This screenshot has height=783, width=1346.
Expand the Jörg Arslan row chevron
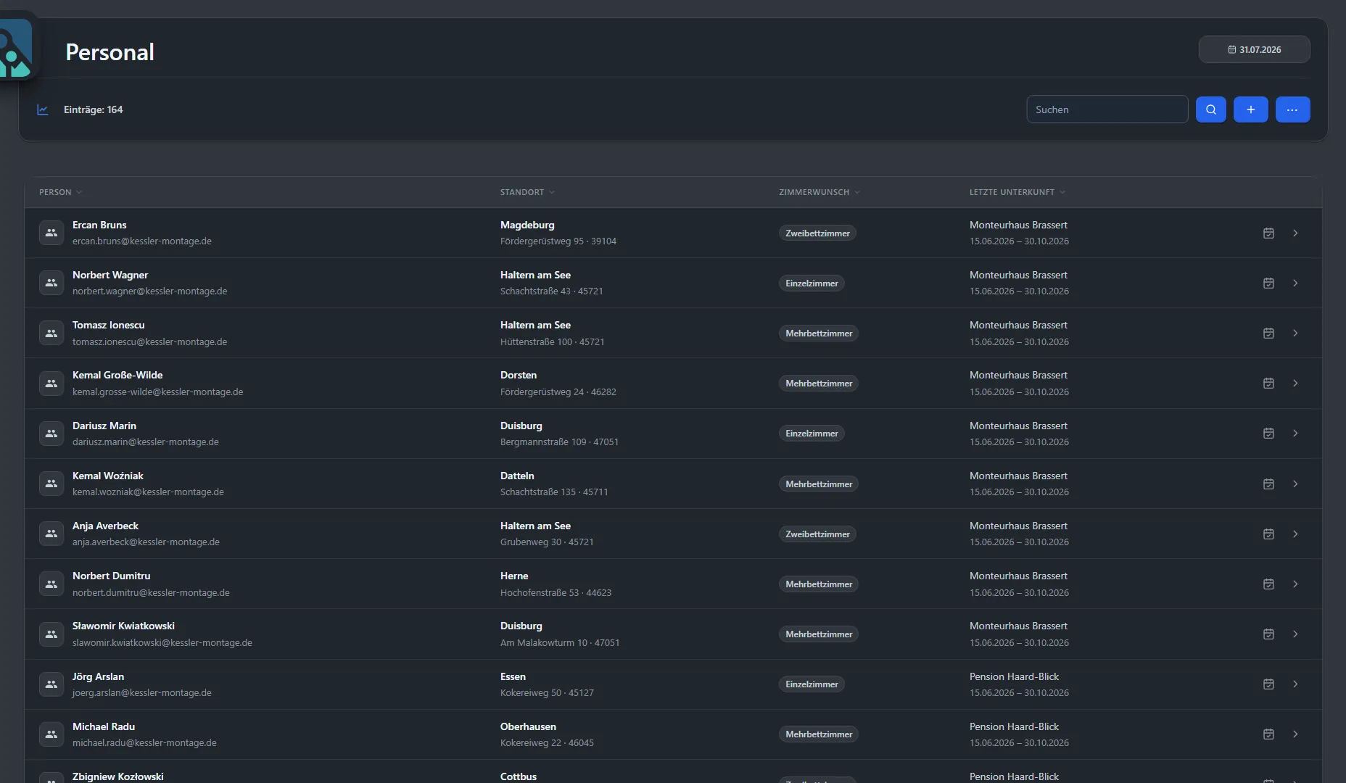point(1295,684)
